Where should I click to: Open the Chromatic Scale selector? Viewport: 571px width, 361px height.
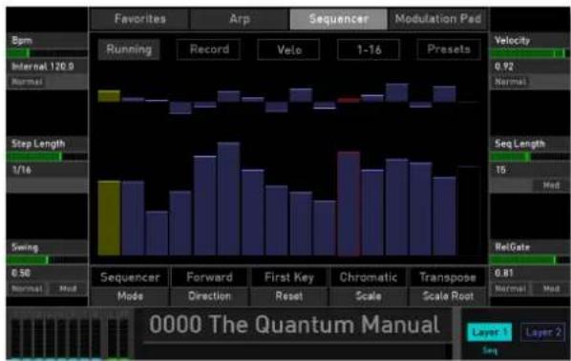369,277
